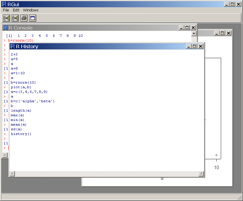
Task: Open the File menu
Action: pyautogui.click(x=6, y=10)
